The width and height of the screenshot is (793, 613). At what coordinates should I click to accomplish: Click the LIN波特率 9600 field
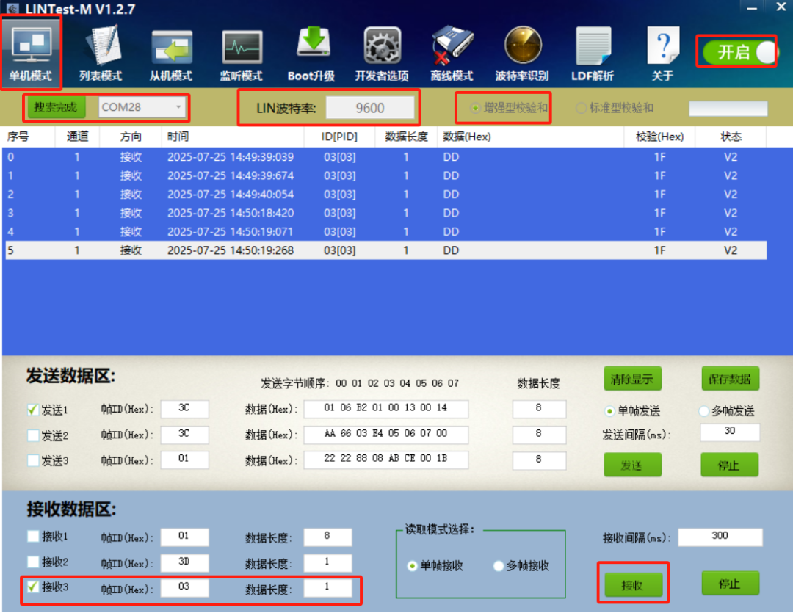coord(369,108)
